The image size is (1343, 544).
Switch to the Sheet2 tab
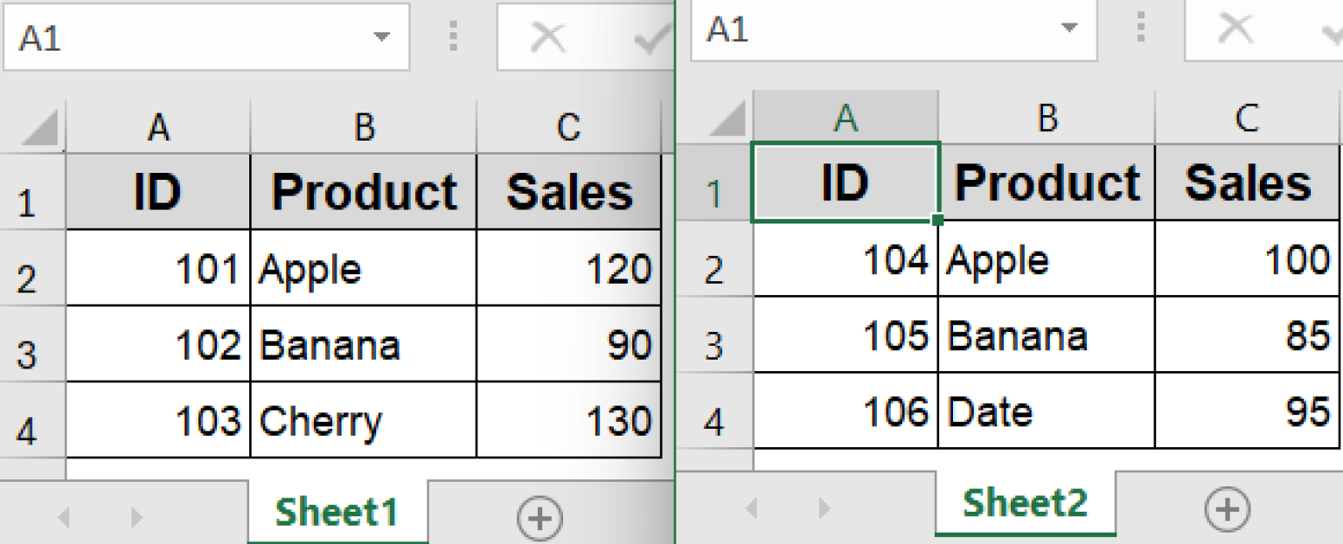(1023, 501)
